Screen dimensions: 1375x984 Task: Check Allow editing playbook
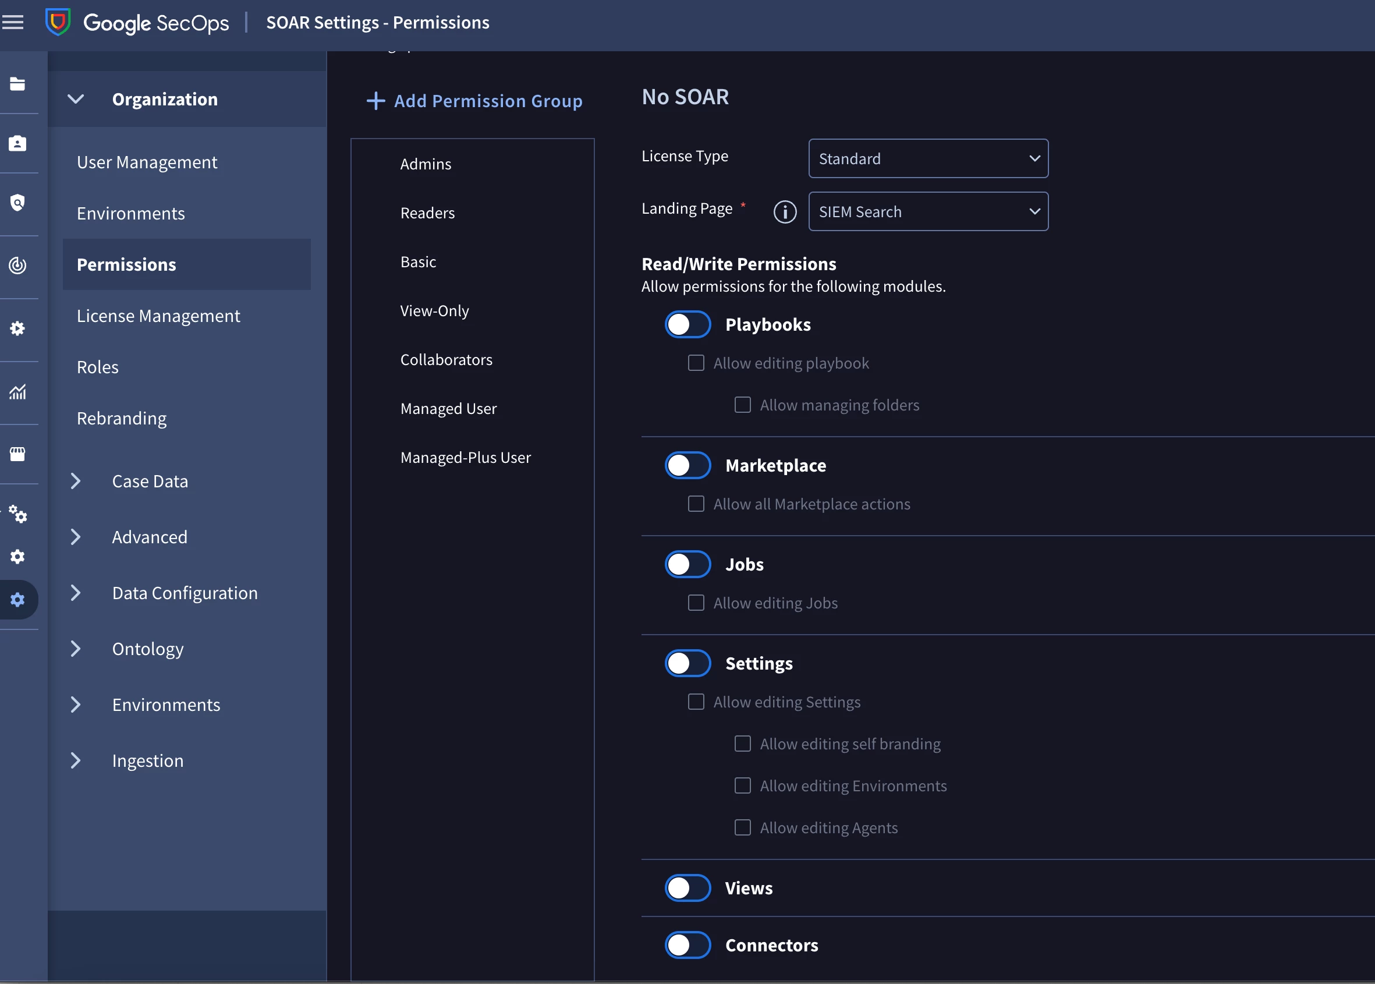(x=696, y=363)
